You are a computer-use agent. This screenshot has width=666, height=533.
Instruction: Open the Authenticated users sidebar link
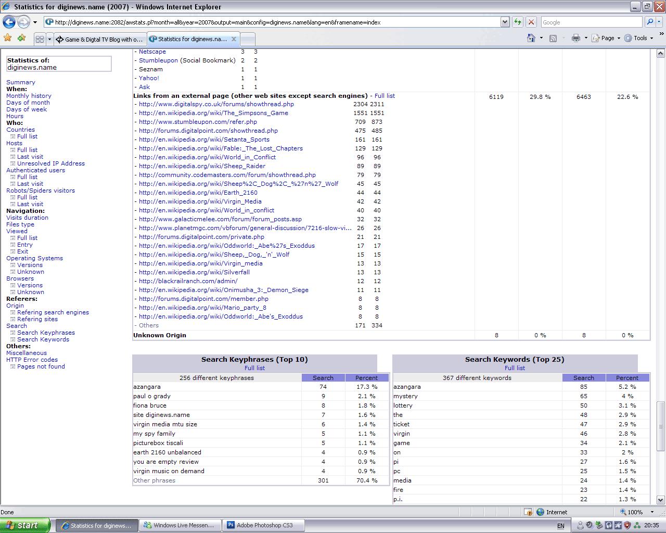tap(35, 170)
